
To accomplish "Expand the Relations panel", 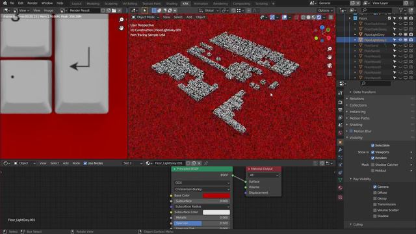I will click(x=357, y=99).
